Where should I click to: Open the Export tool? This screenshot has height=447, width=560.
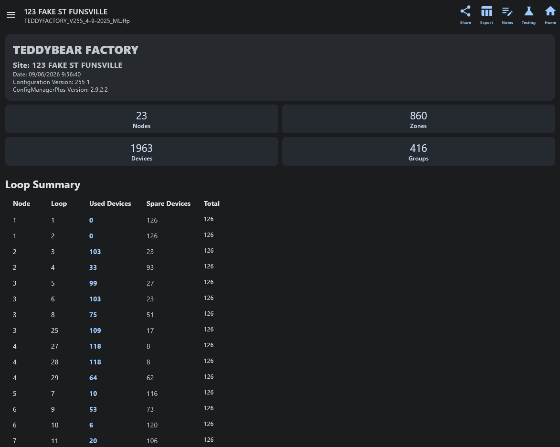[486, 15]
